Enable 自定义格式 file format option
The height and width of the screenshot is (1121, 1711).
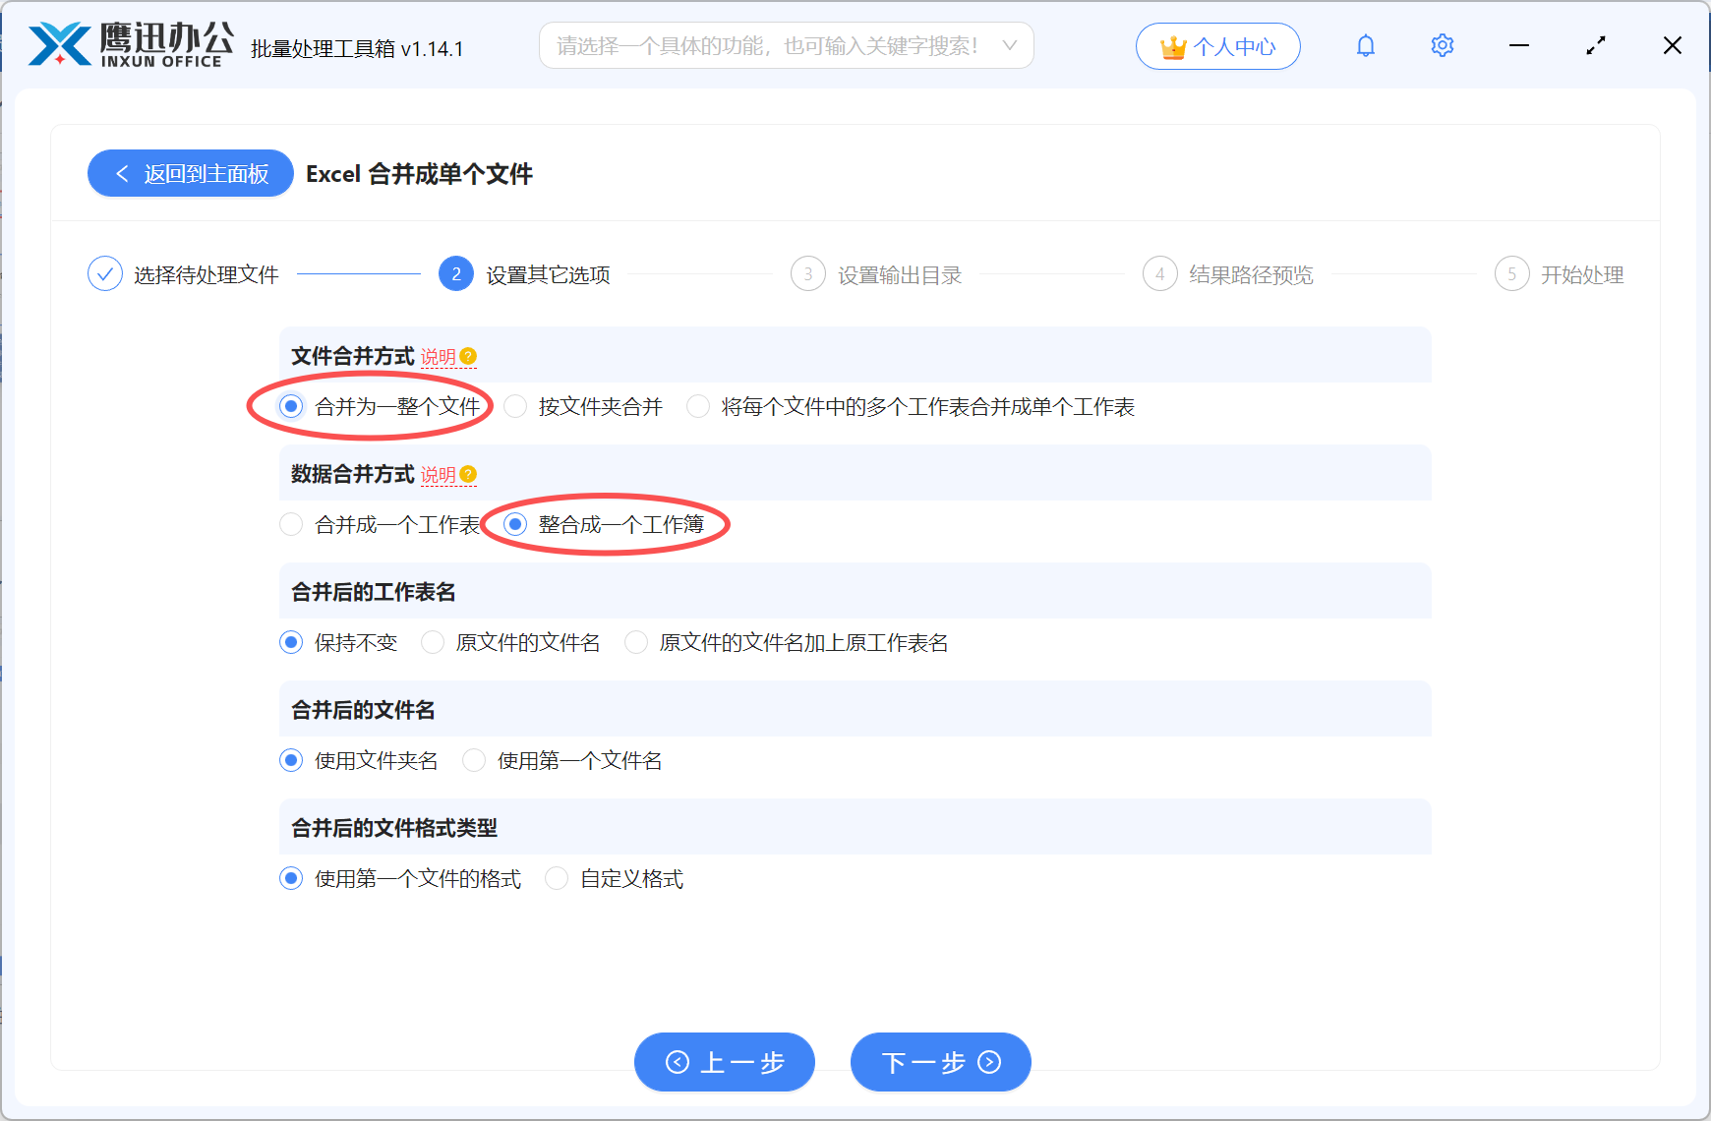point(557,878)
